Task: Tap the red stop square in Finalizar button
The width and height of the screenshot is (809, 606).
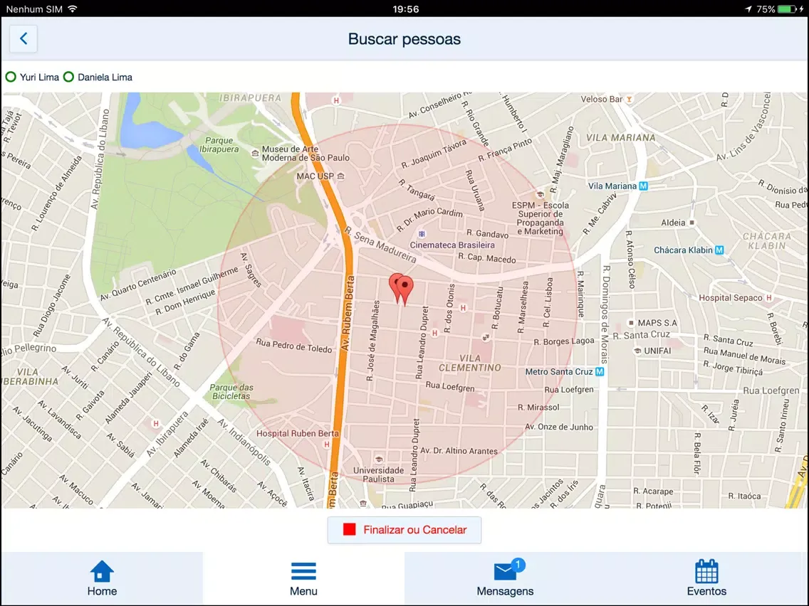Action: click(349, 530)
